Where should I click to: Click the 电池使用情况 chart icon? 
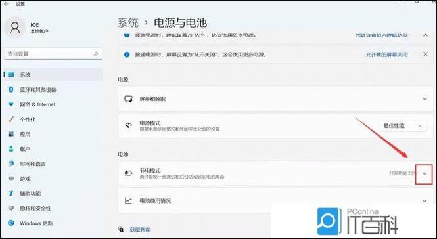[129, 200]
